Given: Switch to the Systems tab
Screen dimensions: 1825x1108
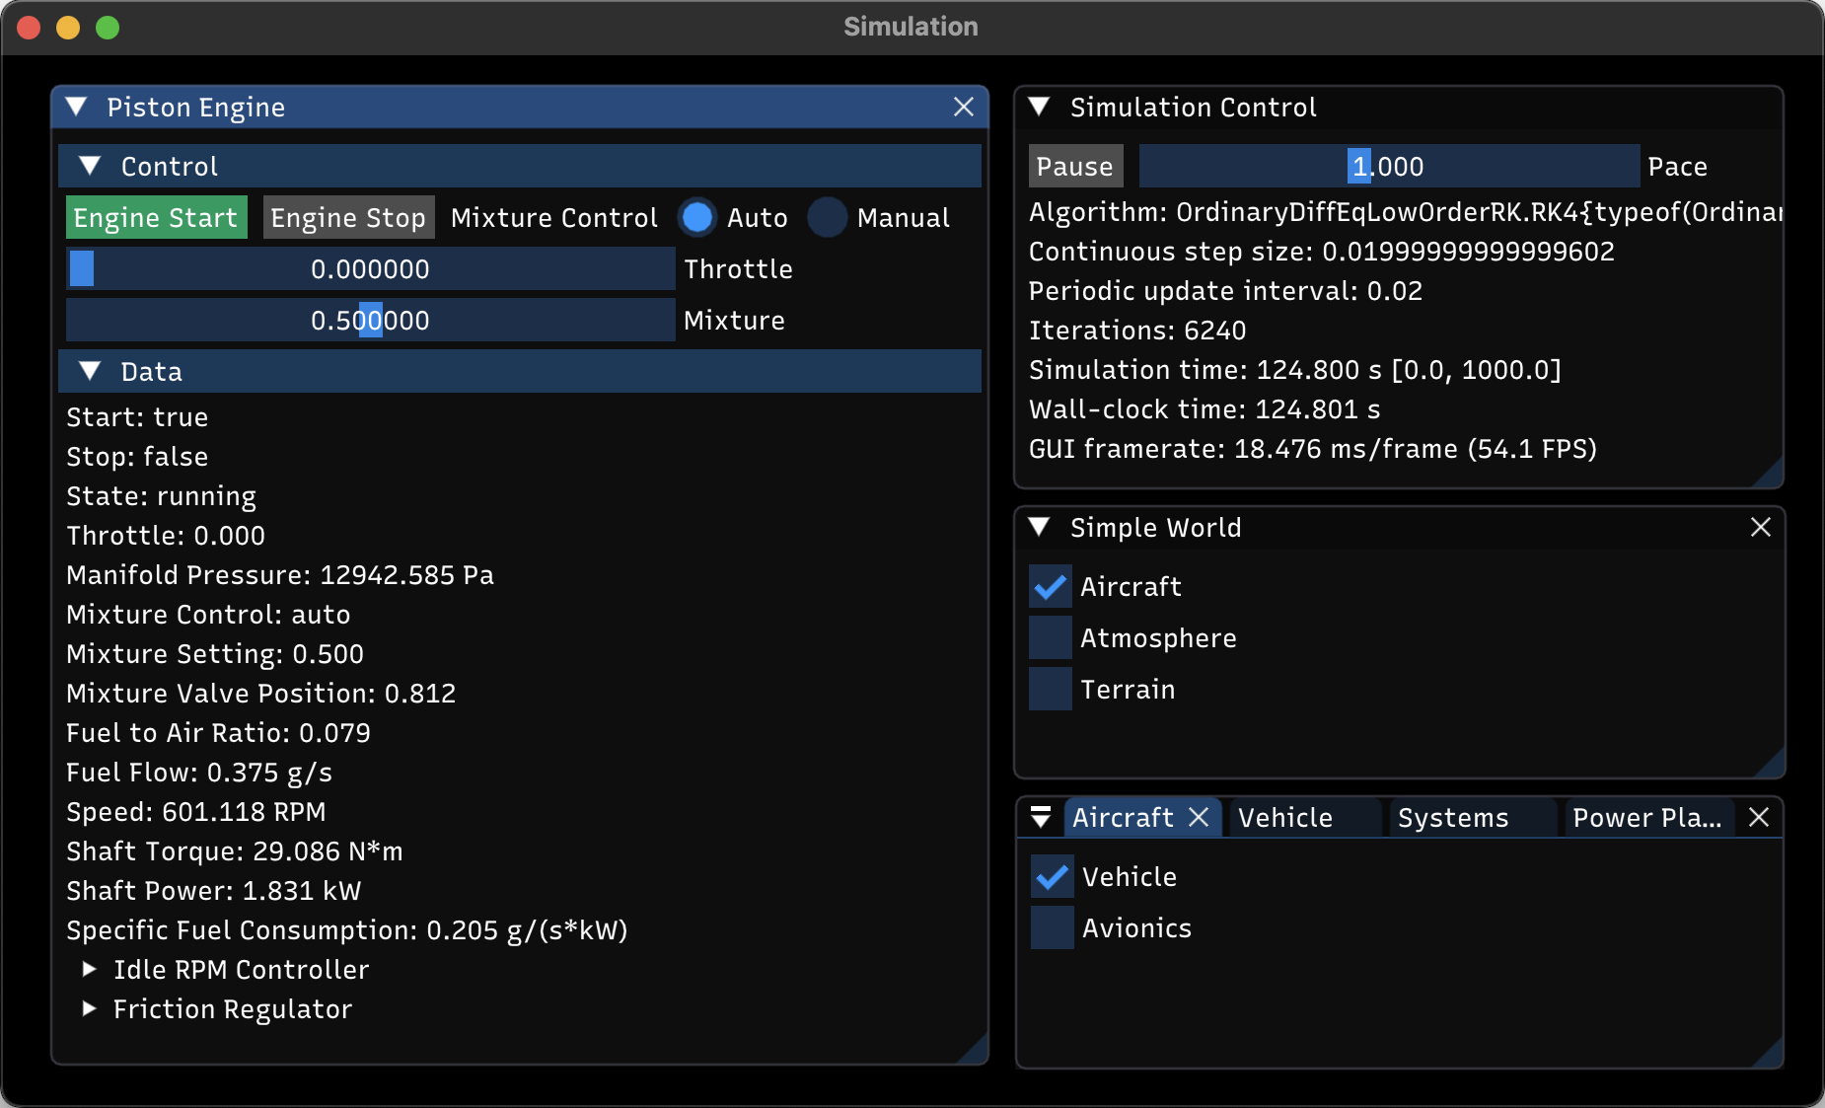Looking at the screenshot, I should click(x=1452, y=818).
